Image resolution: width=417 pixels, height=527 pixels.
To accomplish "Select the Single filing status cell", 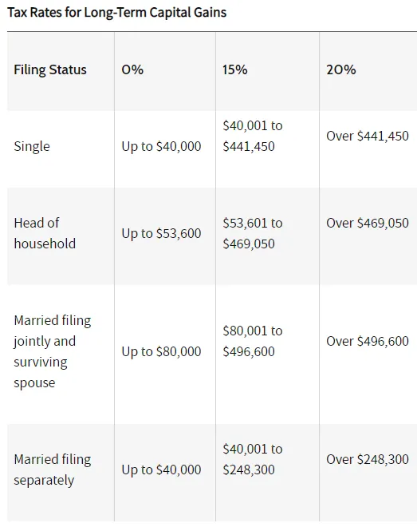I will click(32, 147).
